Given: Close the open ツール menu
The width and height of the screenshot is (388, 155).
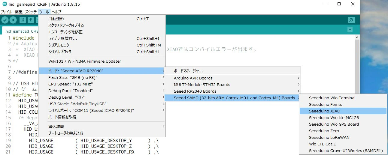Looking at the screenshot, I should [44, 12].
